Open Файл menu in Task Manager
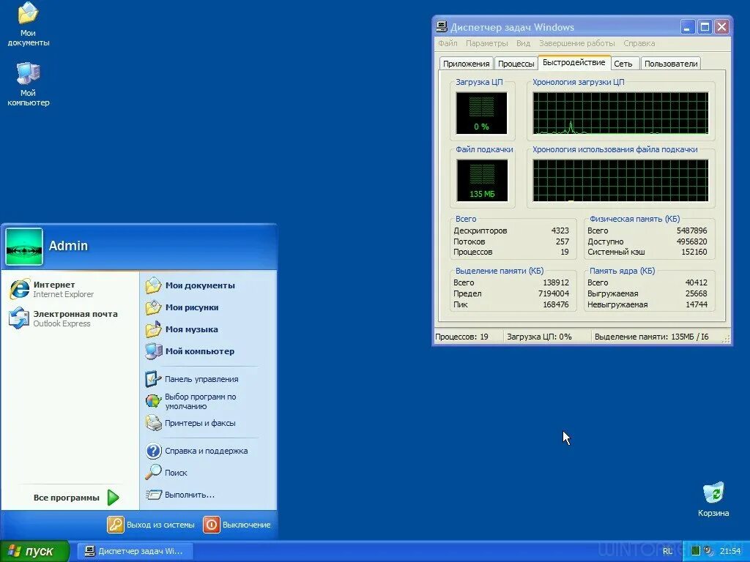Screen dimensions: 750x562 pos(448,43)
